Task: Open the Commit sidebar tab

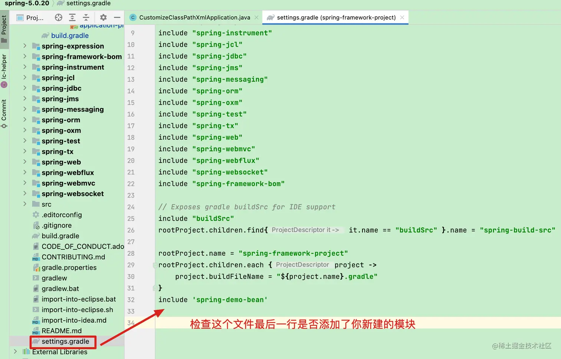Action: [x=4, y=114]
